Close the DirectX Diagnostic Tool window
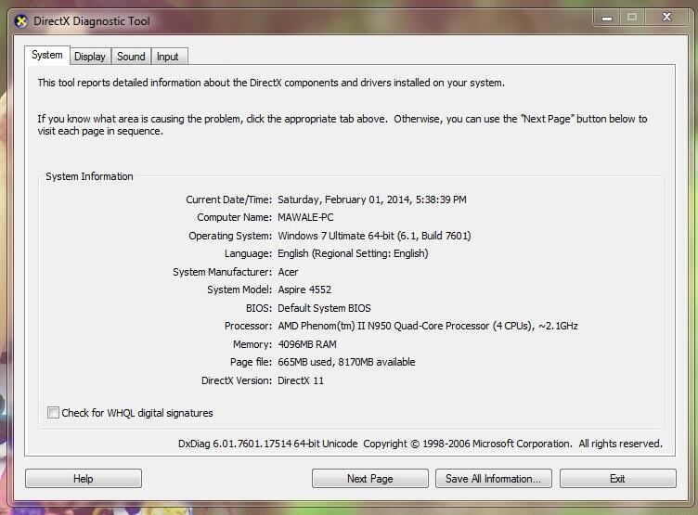 click(666, 18)
